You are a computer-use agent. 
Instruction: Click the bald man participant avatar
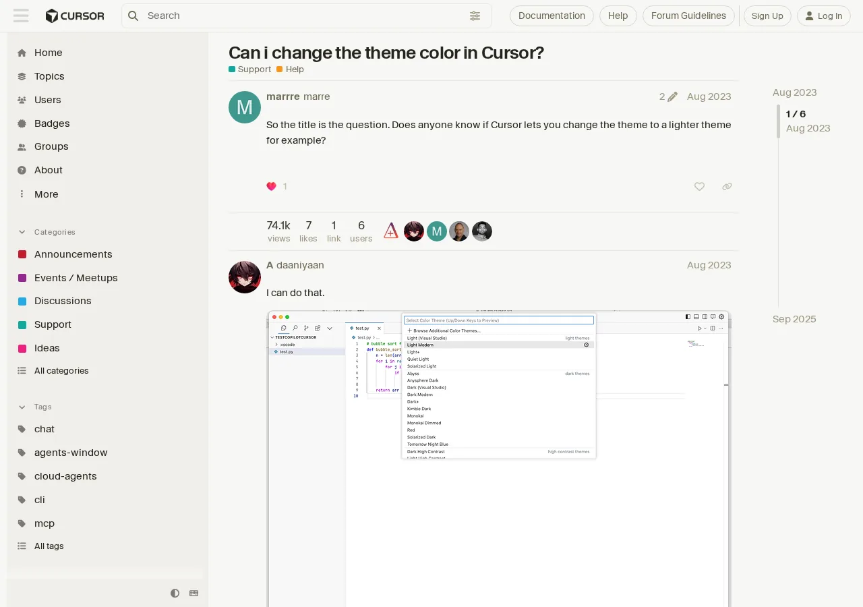459,231
